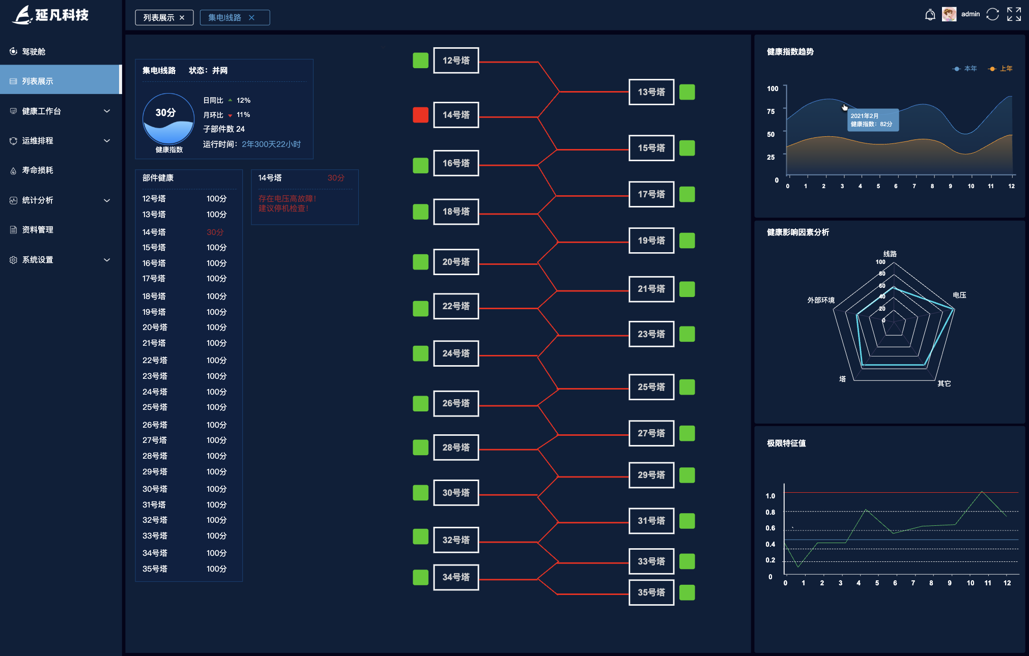Expand the 健康工作台 submenu
1029x656 pixels.
pyautogui.click(x=107, y=111)
